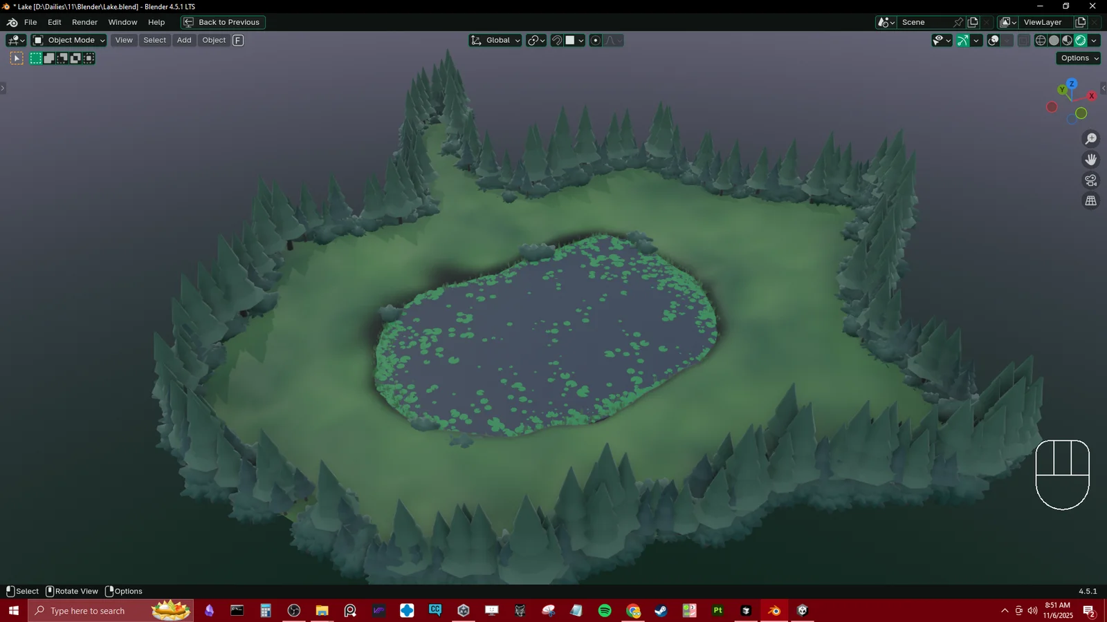Click the snapping magnet icon
The image size is (1107, 622).
(x=557, y=40)
